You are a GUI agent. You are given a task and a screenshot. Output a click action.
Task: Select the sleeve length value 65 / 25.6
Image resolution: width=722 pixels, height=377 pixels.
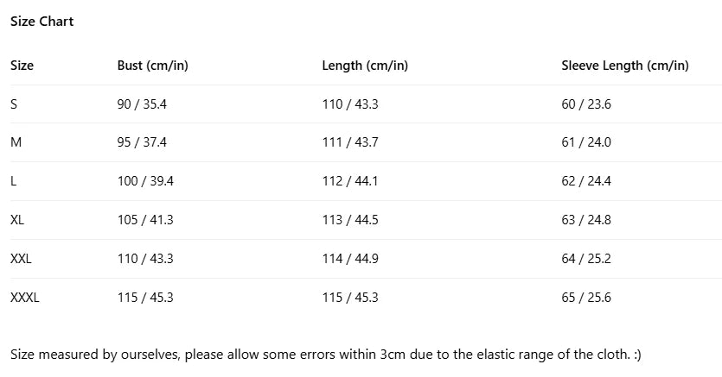(585, 298)
